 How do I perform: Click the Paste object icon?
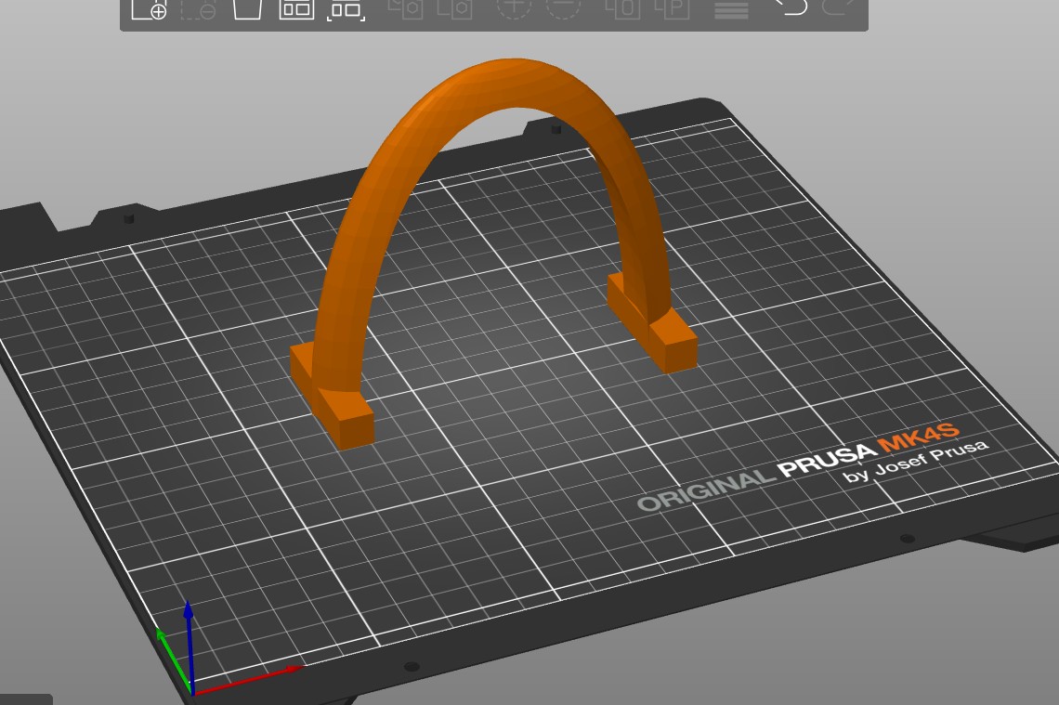click(x=454, y=8)
